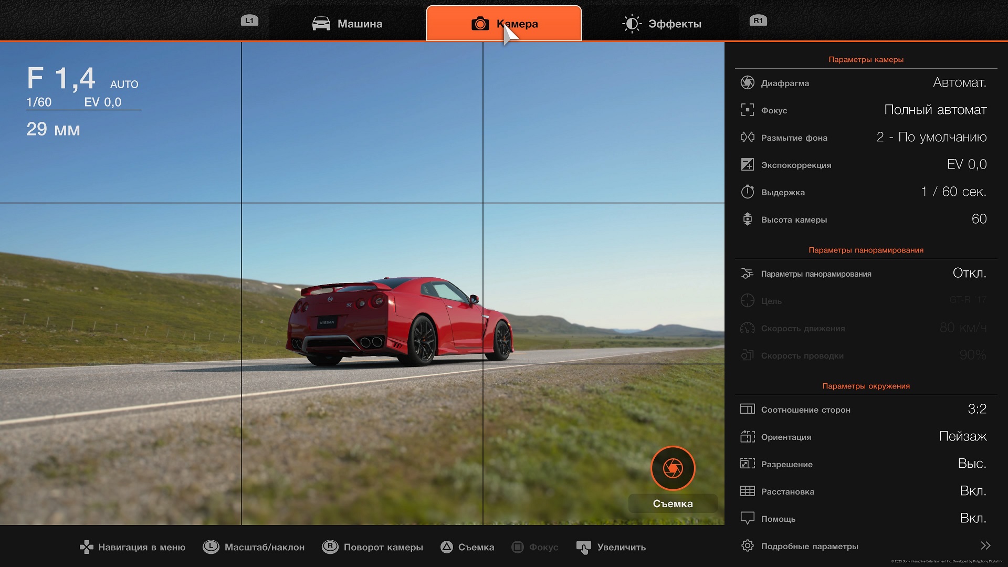Toggle Помощь help setting Вкл.
The height and width of the screenshot is (567, 1008).
972,519
